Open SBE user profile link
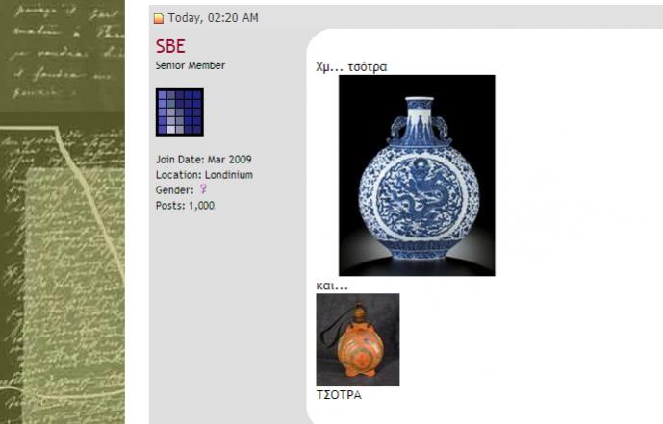 pos(170,46)
